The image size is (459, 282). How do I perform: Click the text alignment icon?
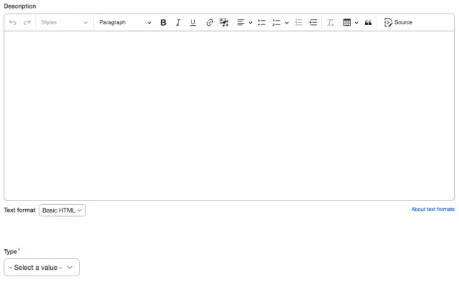pyautogui.click(x=241, y=22)
